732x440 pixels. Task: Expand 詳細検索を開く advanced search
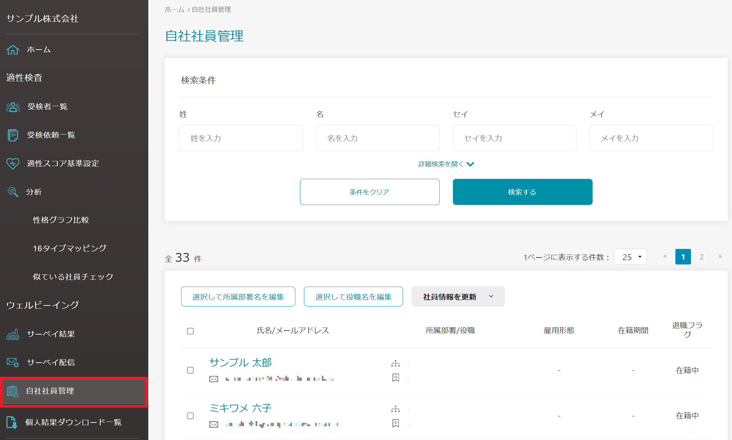(446, 164)
